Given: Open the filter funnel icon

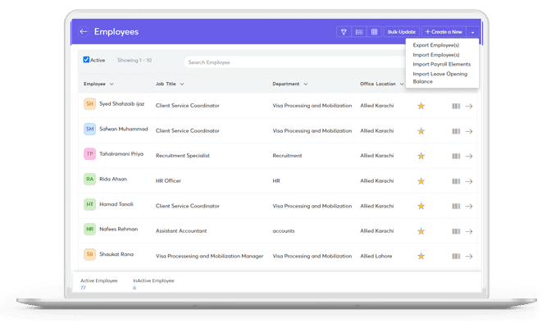Looking at the screenshot, I should click(x=344, y=32).
